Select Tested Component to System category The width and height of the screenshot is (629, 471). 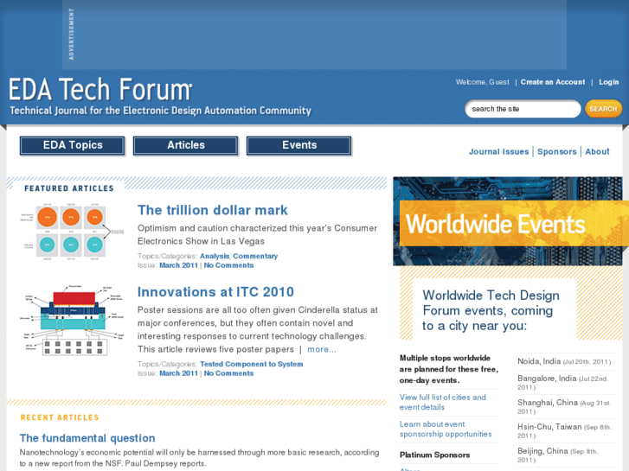[252, 364]
